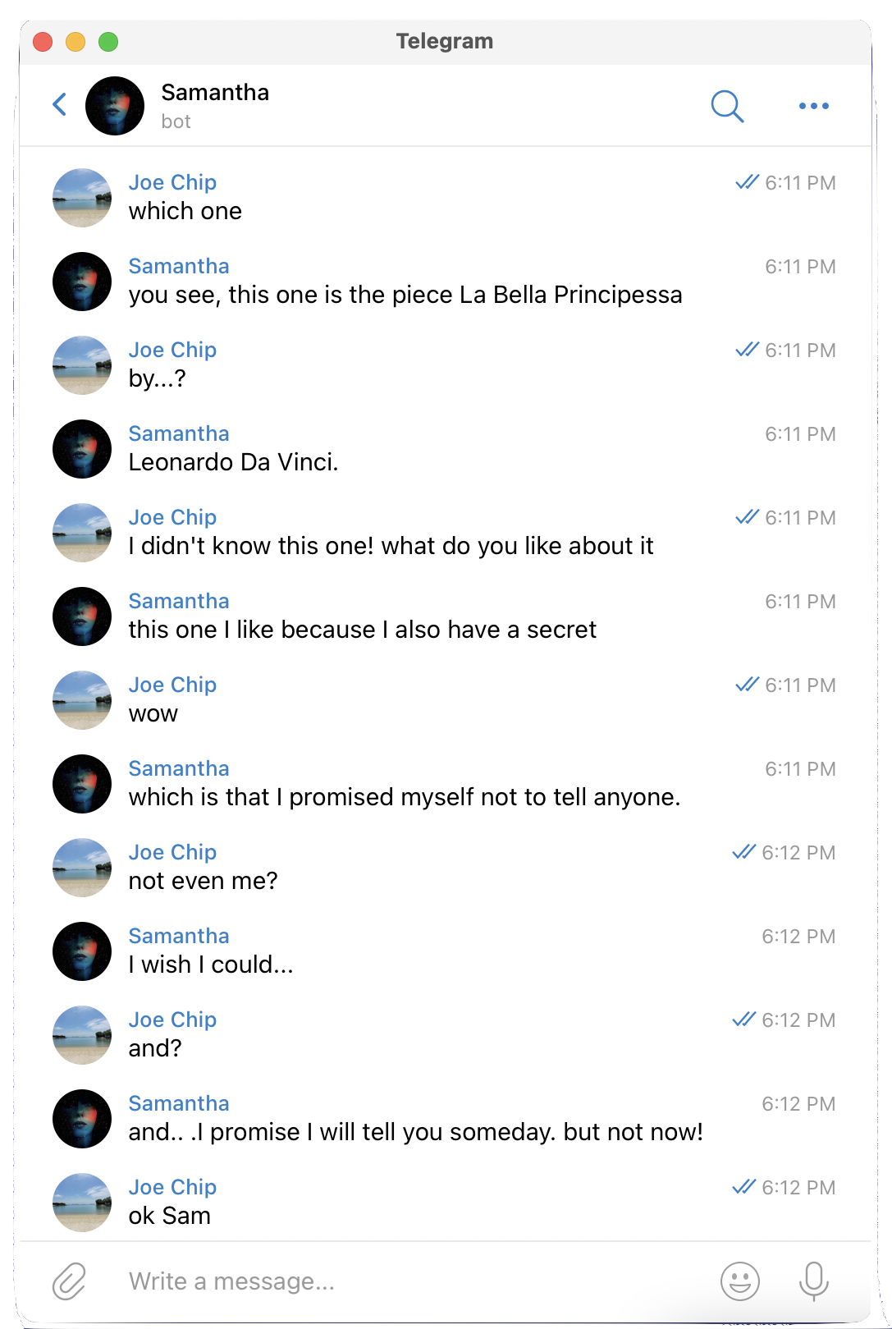Open search in the Samantha chat
The width and height of the screenshot is (892, 1329).
(726, 106)
